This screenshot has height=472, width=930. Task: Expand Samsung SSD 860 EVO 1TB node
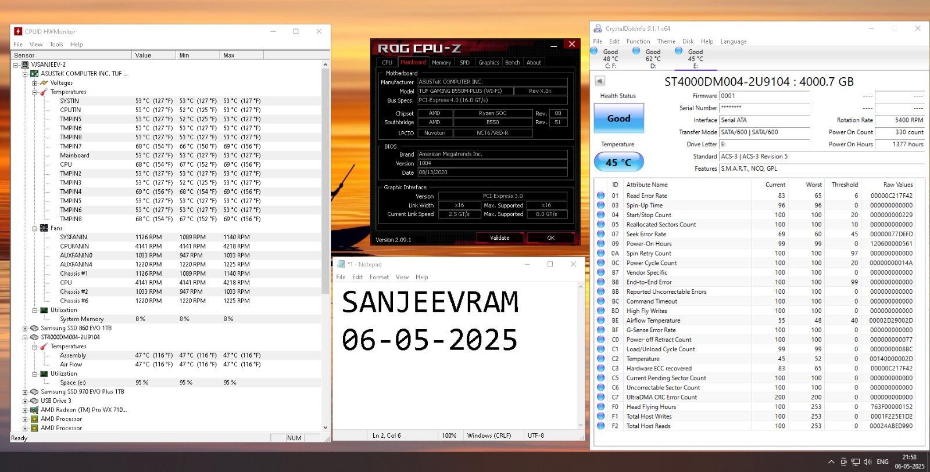(x=25, y=329)
